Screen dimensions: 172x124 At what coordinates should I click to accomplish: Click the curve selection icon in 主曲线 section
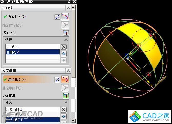point(65,17)
